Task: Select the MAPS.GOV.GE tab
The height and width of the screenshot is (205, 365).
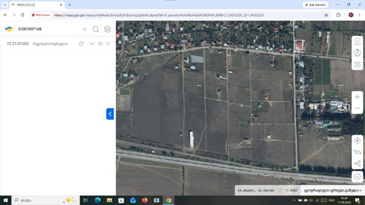Action: pyautogui.click(x=37, y=5)
